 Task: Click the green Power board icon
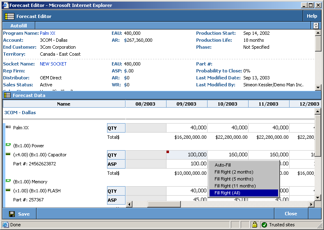pos(8,145)
